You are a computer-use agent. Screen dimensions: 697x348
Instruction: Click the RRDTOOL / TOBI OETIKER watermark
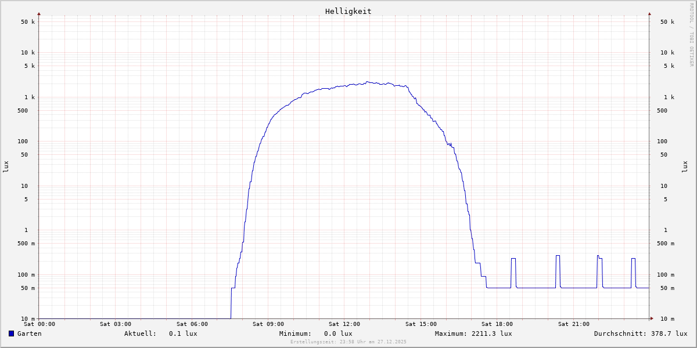pyautogui.click(x=691, y=35)
